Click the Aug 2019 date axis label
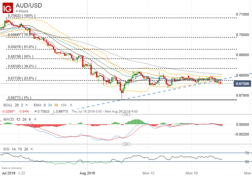Screen dimensions: 252x176 pos(87,173)
